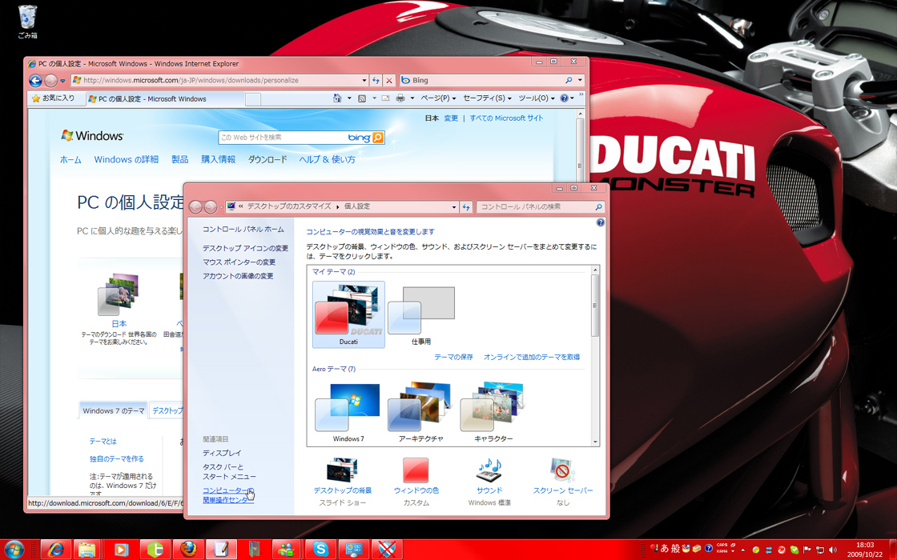Click the New Tab button in IE
The image size is (897, 560).
click(x=253, y=99)
